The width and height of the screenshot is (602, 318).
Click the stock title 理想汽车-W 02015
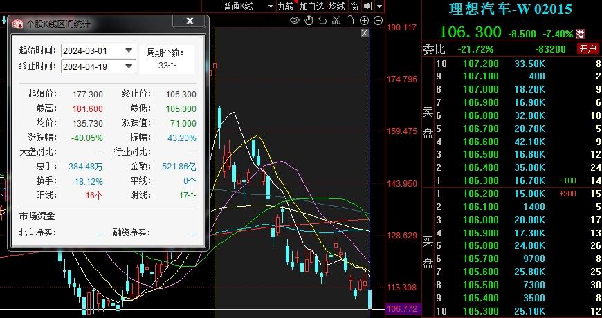click(510, 9)
